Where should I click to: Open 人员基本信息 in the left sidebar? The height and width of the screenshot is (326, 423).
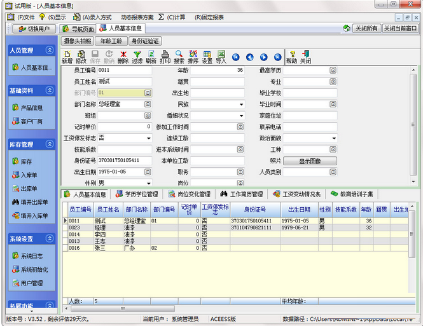pyautogui.click(x=32, y=67)
